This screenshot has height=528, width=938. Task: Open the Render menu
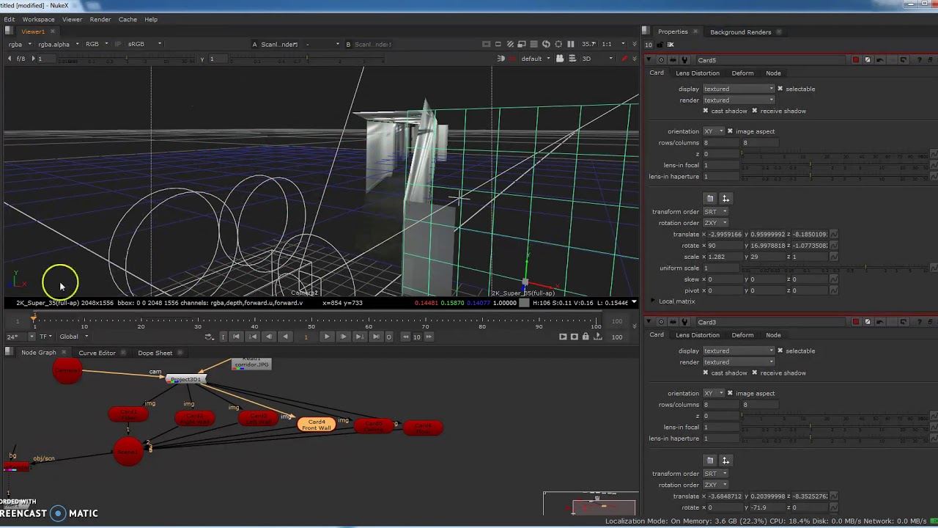pyautogui.click(x=100, y=19)
